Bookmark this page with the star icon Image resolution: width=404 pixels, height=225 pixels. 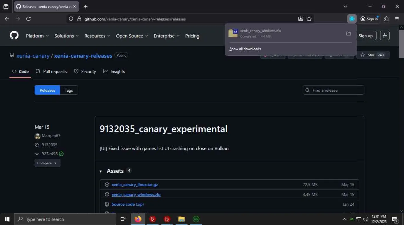click(309, 19)
